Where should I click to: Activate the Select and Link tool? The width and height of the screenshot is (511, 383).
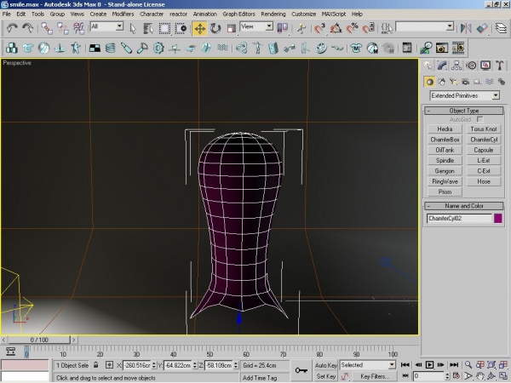click(x=47, y=28)
